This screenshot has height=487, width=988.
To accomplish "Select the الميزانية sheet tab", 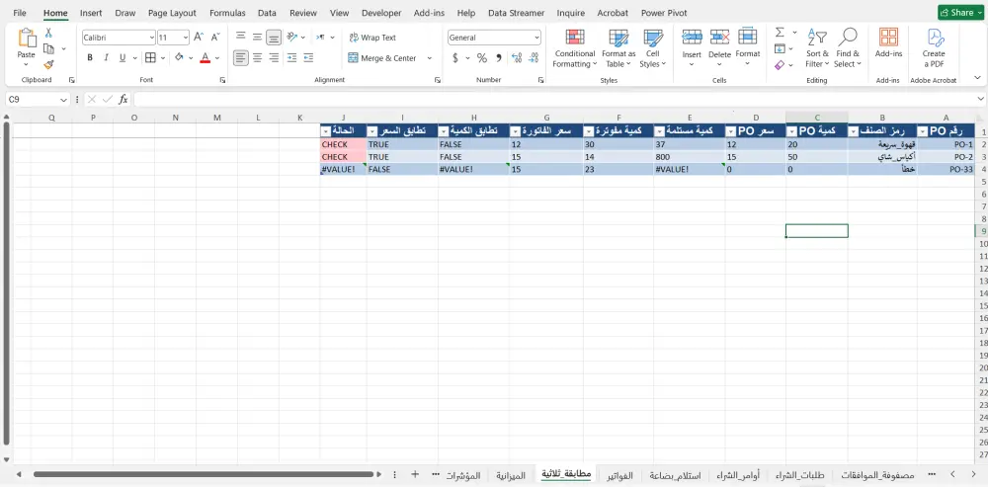I will 510,475.
